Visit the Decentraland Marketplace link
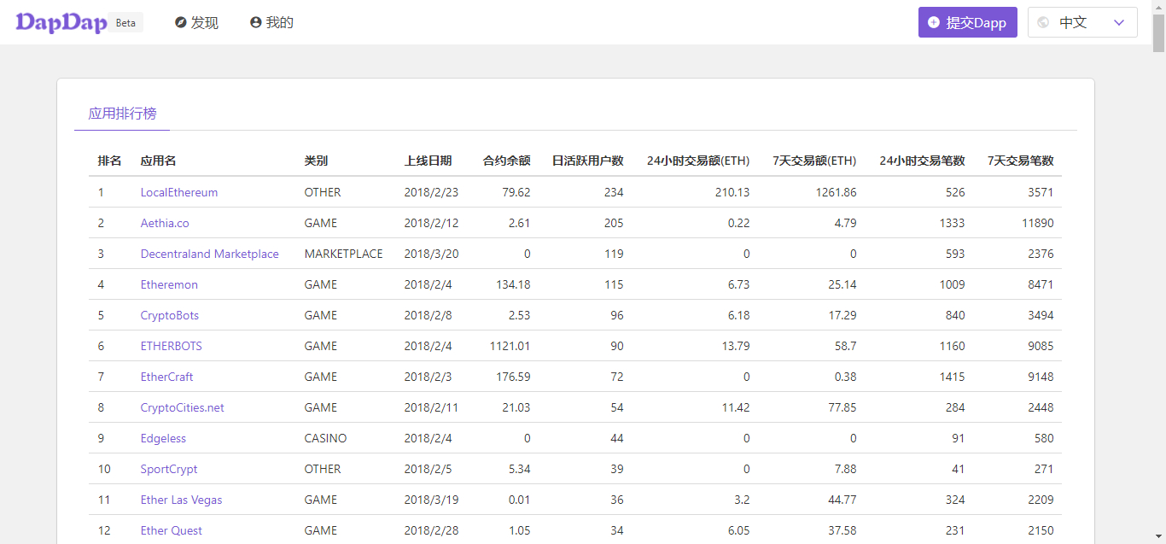The image size is (1166, 544). coord(209,254)
